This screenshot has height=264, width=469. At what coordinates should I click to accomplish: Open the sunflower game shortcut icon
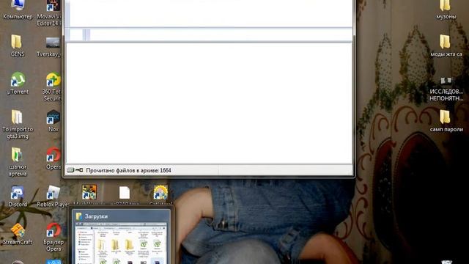160,192
